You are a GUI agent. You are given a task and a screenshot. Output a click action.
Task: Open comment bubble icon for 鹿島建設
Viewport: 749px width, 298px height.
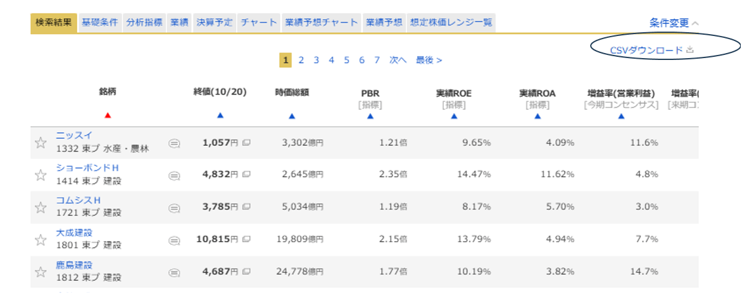[174, 273]
